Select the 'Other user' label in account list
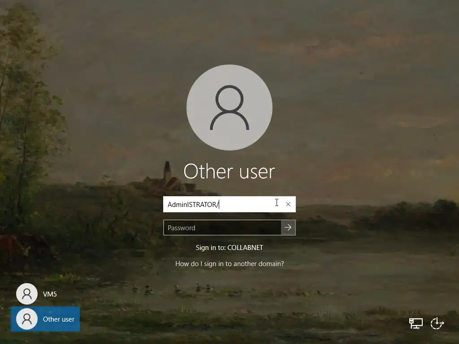This screenshot has width=459, height=344. 59,319
